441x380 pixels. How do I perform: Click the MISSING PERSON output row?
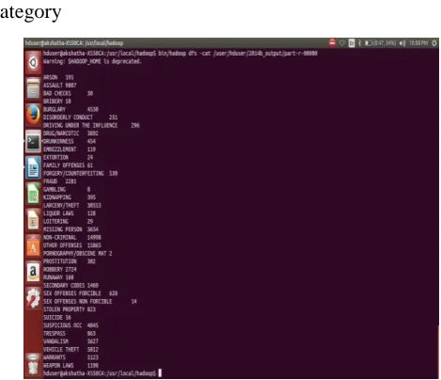point(71,229)
